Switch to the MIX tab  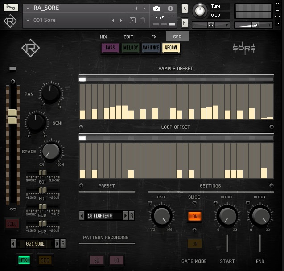[x=103, y=37]
